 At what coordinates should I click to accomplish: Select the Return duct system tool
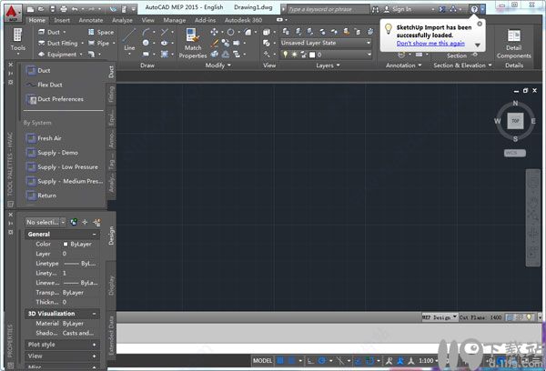41,196
